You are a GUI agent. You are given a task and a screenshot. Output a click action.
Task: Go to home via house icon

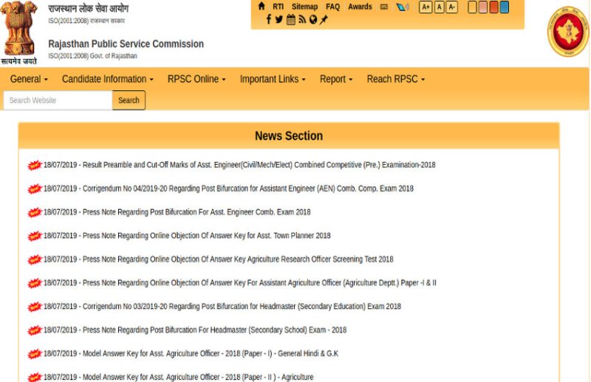[x=262, y=6]
